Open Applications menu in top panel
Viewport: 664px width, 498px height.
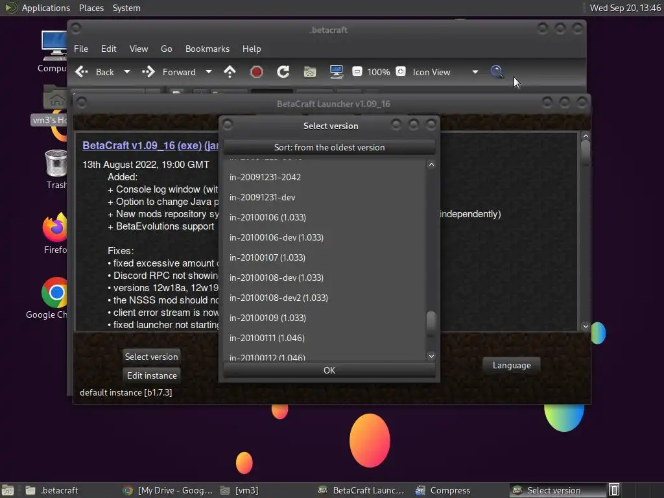(x=46, y=8)
